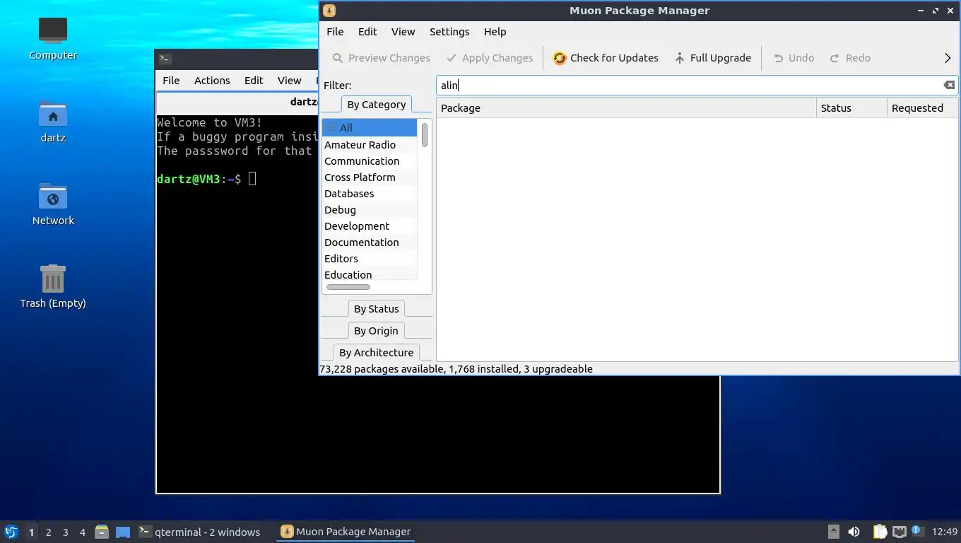Switch to virtual desktop 4
This screenshot has width=961, height=543.
pos(82,532)
